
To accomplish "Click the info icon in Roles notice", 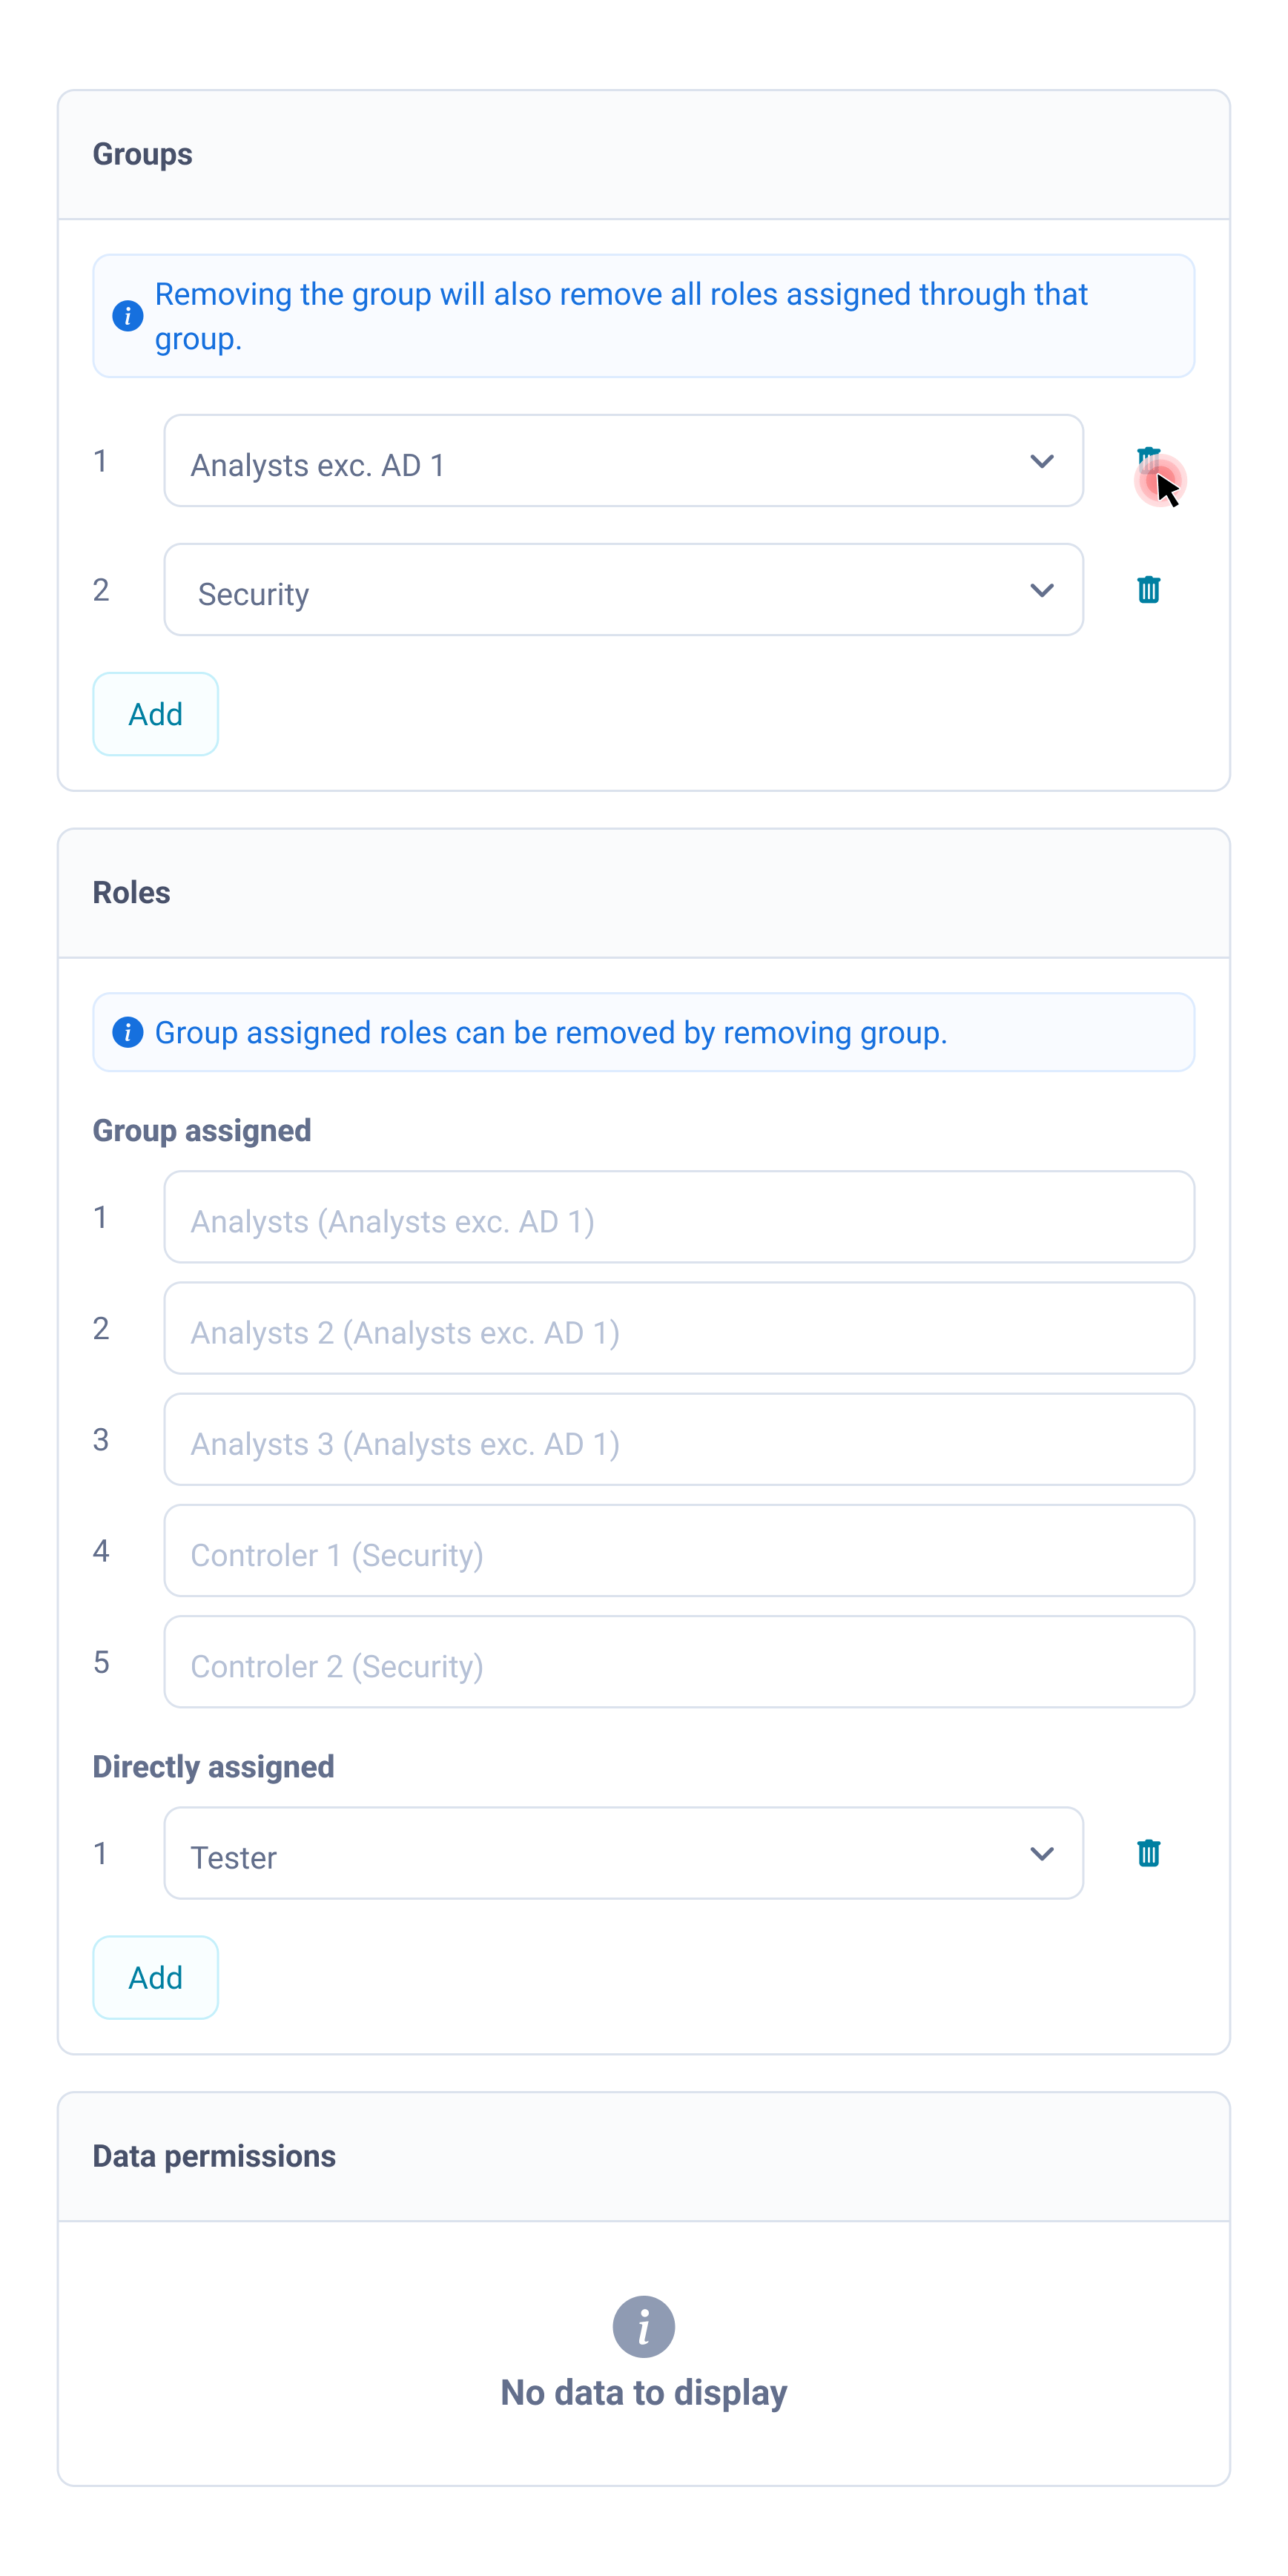I will tap(127, 1032).
